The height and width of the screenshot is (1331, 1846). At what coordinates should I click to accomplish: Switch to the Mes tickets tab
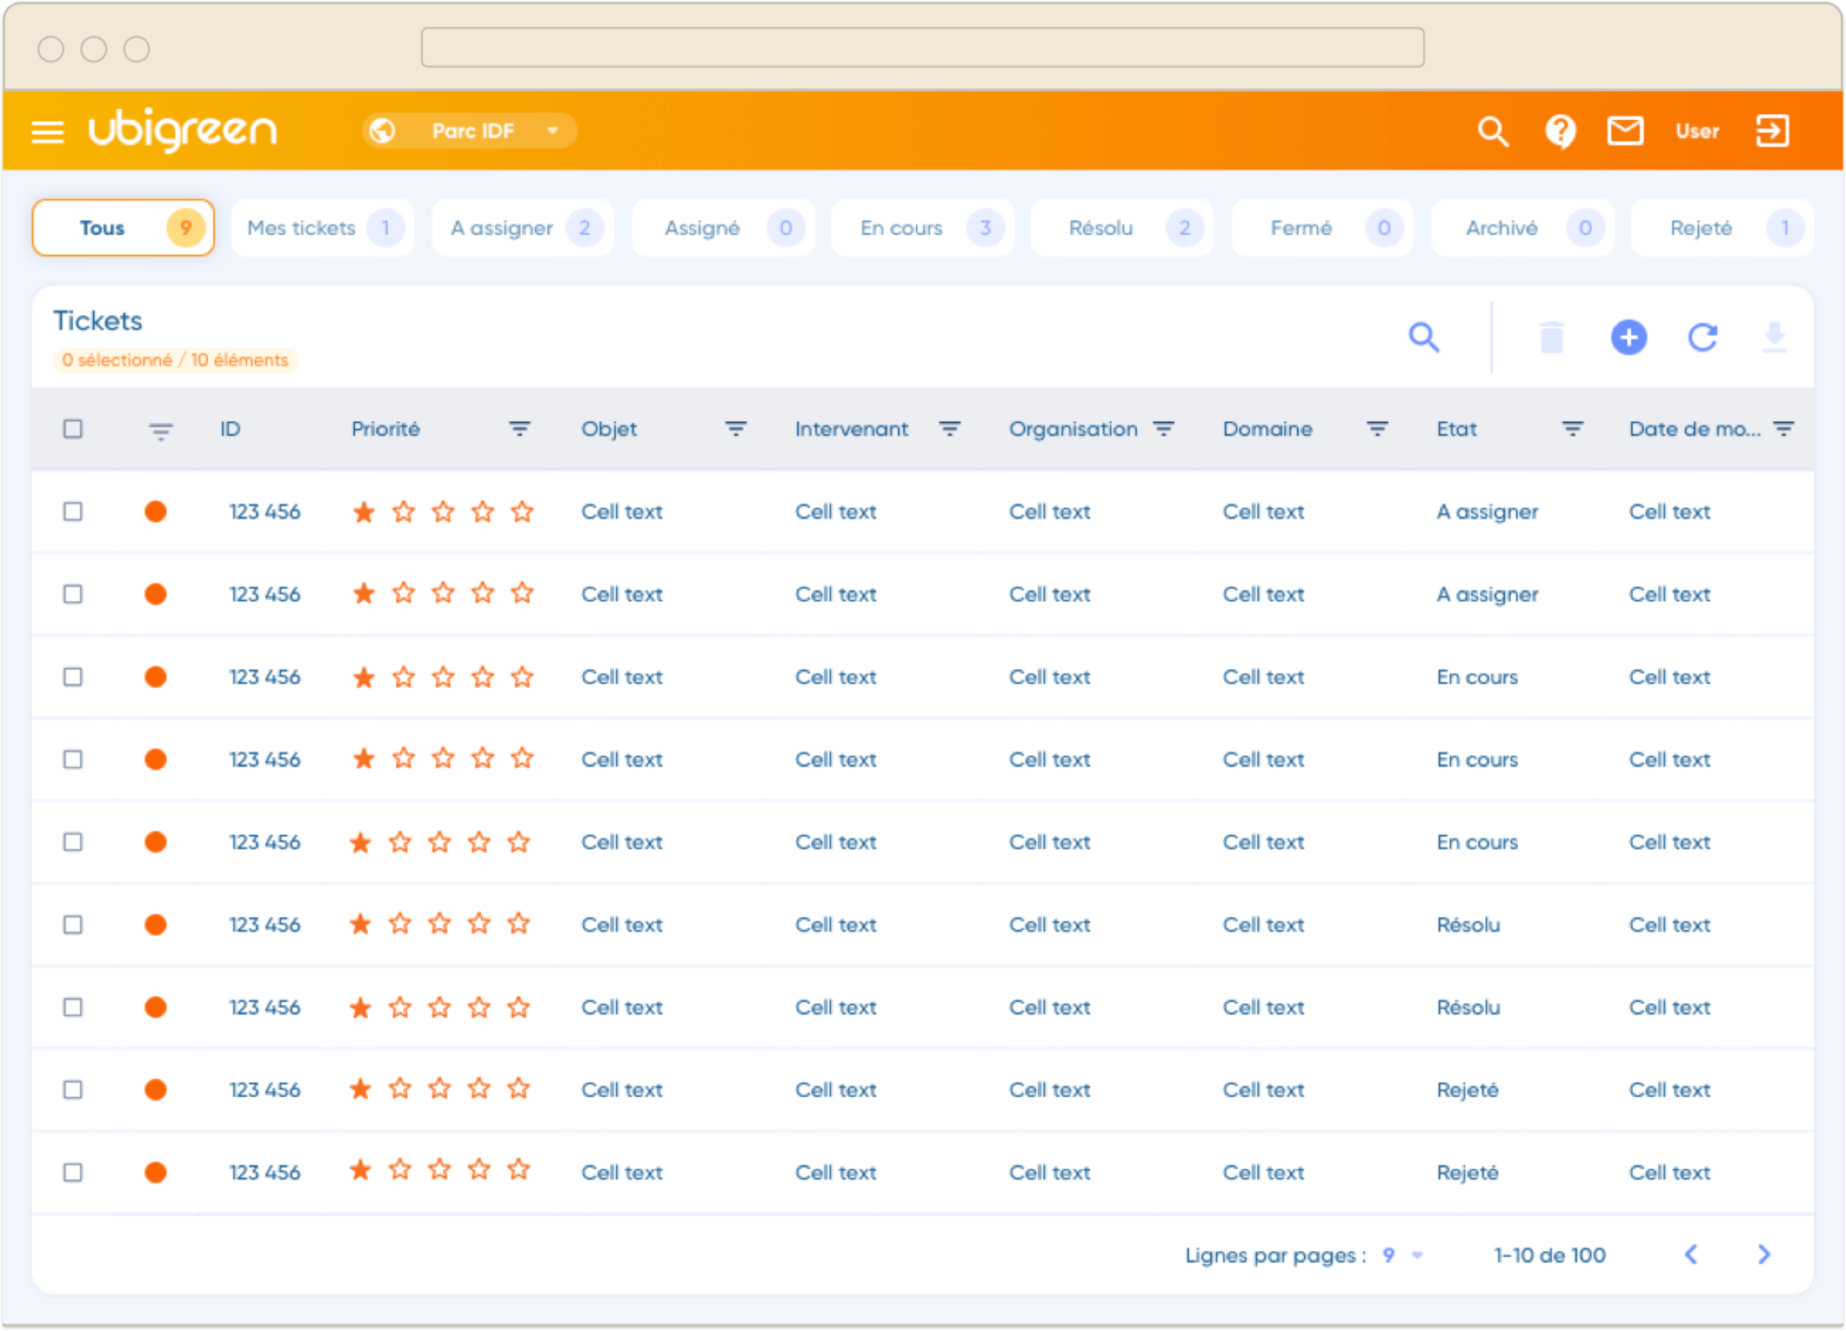click(x=323, y=227)
